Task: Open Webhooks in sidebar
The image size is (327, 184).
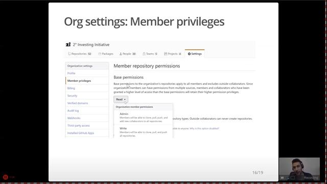Action: tap(87, 118)
